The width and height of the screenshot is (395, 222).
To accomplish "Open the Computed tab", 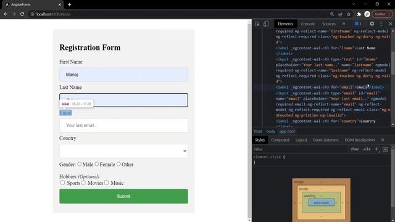I will click(x=280, y=140).
